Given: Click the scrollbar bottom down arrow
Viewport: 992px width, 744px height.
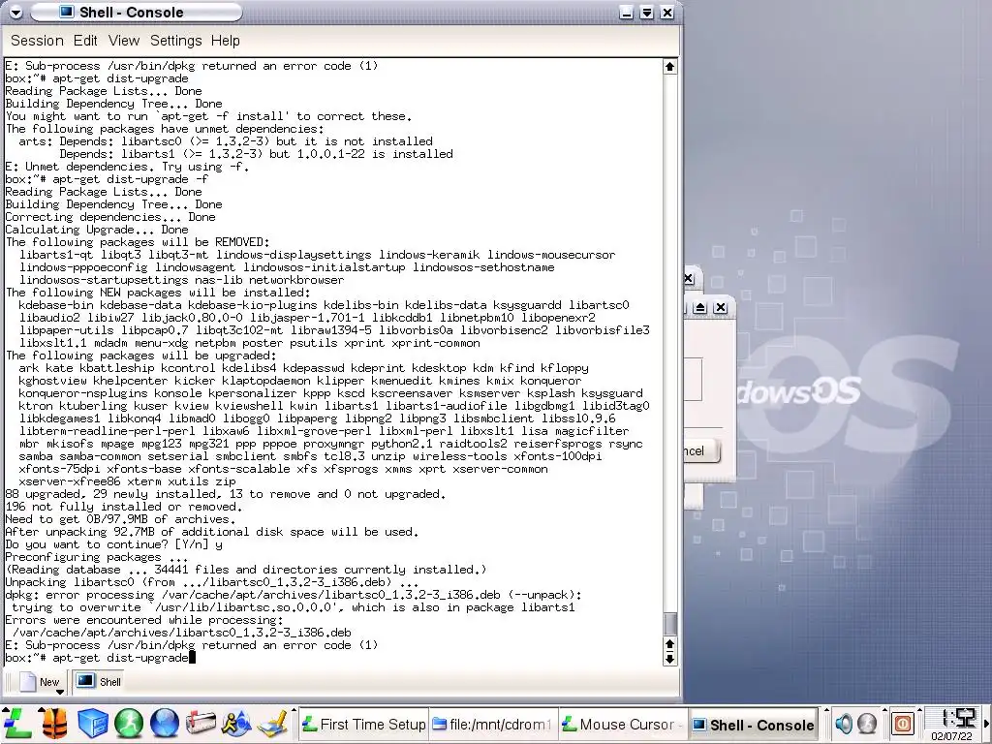Looking at the screenshot, I should point(670,659).
